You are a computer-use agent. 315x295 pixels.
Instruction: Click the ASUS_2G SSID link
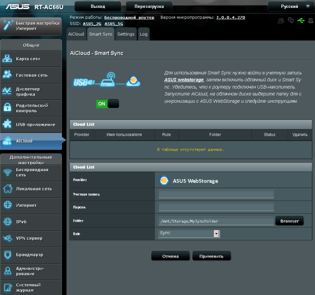tap(92, 24)
